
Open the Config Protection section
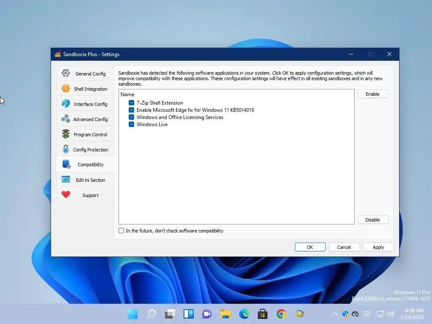pos(85,149)
